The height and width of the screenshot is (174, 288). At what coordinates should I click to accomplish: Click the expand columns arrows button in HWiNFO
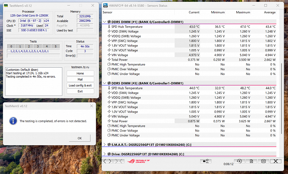click(108, 161)
